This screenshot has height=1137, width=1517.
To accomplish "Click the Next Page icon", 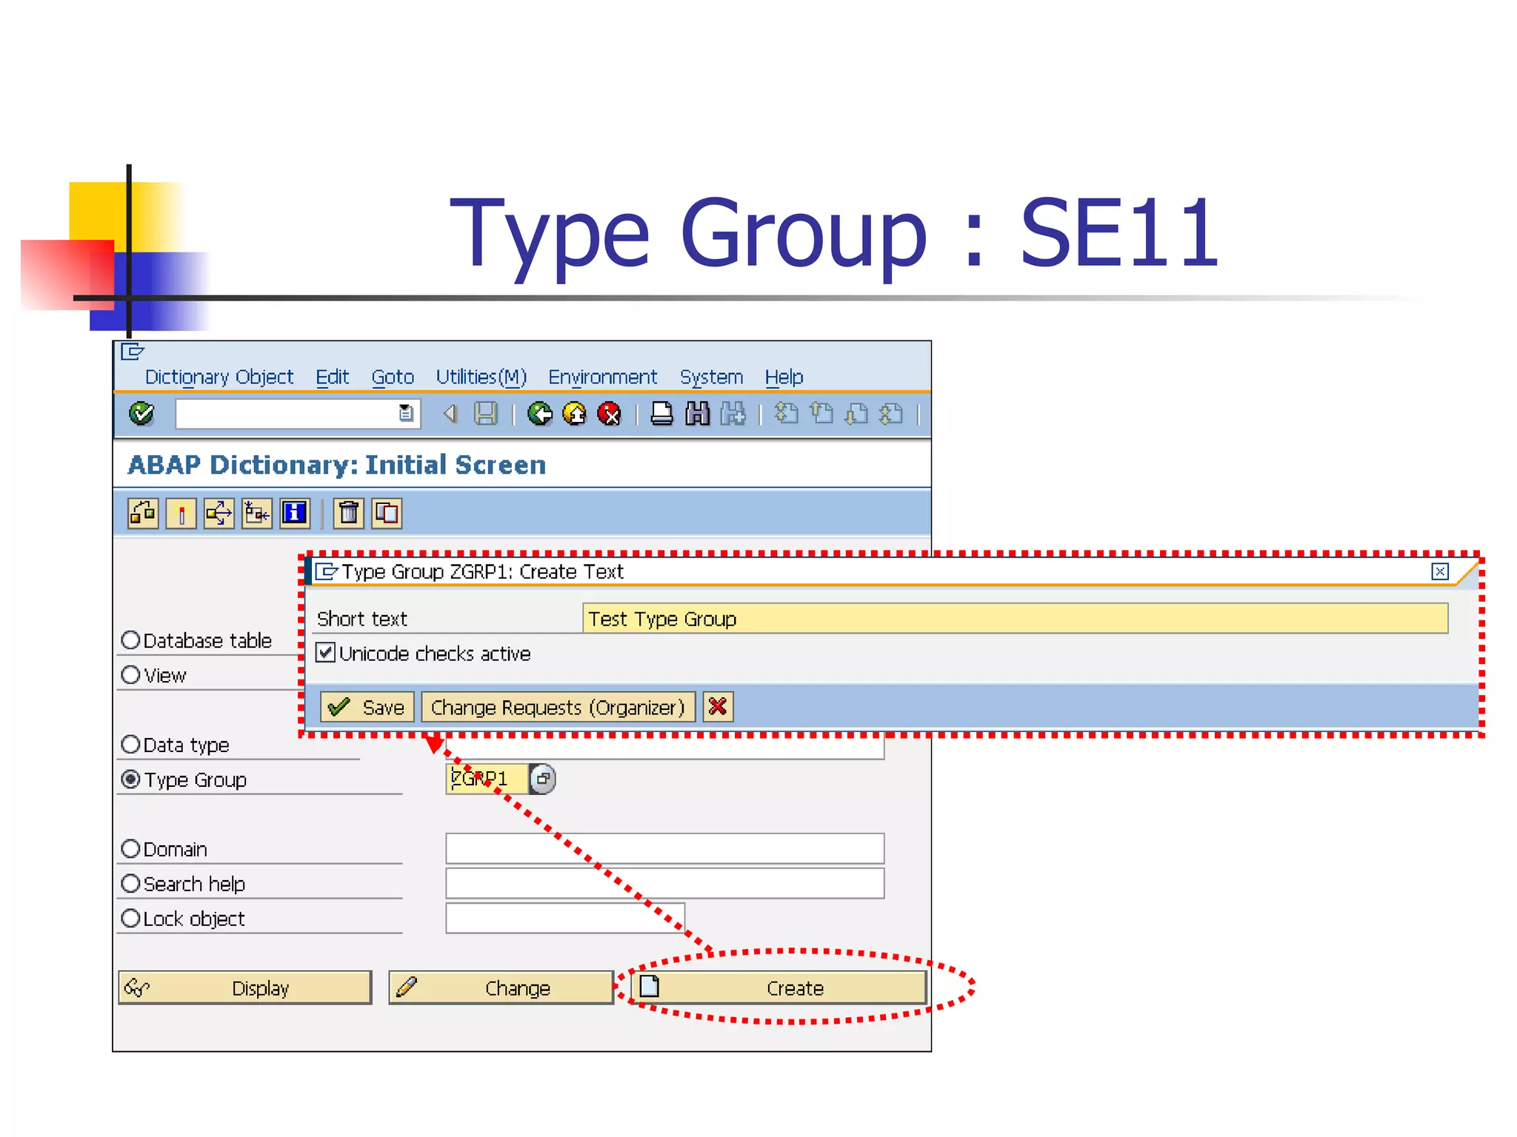I will click(856, 413).
